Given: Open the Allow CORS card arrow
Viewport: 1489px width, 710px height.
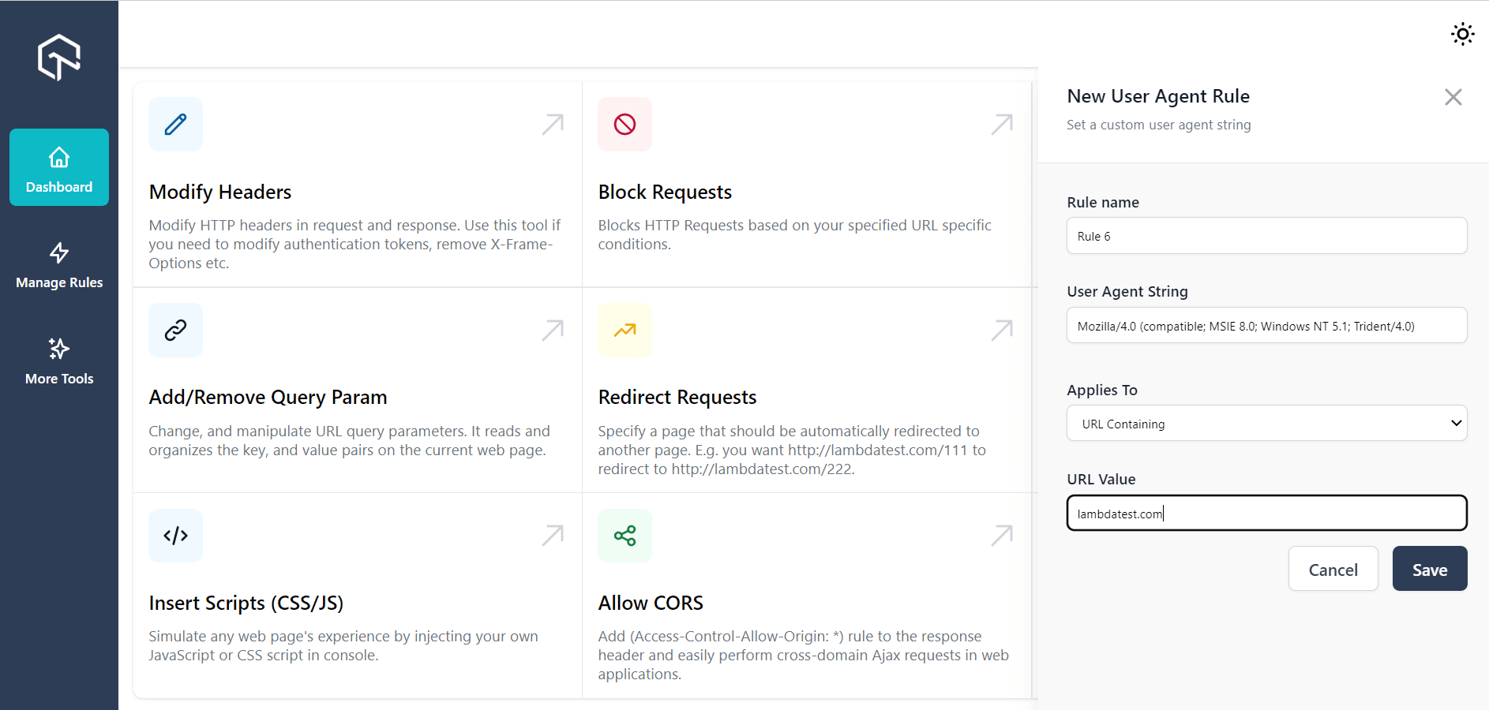Looking at the screenshot, I should pyautogui.click(x=1002, y=536).
